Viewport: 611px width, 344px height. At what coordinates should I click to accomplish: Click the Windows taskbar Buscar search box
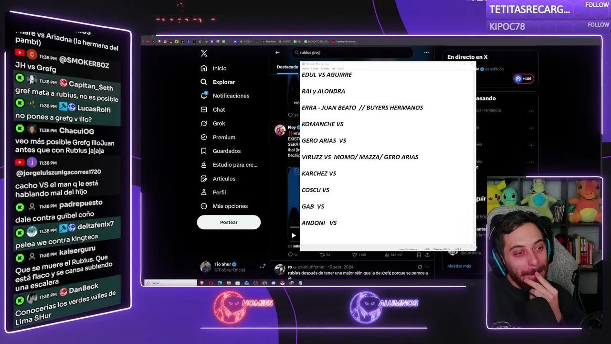tap(171, 283)
